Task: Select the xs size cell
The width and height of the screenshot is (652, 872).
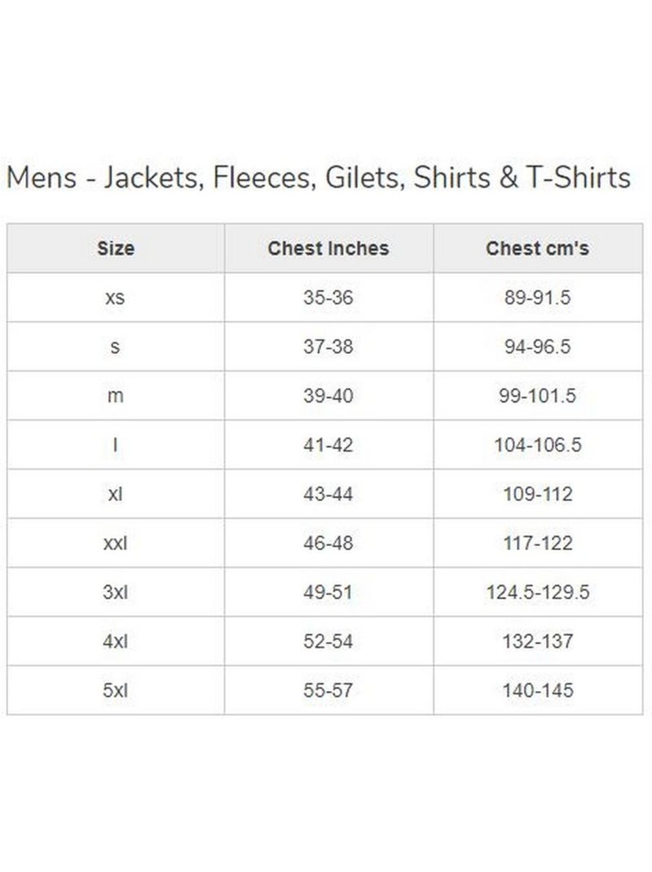Action: pos(116,297)
